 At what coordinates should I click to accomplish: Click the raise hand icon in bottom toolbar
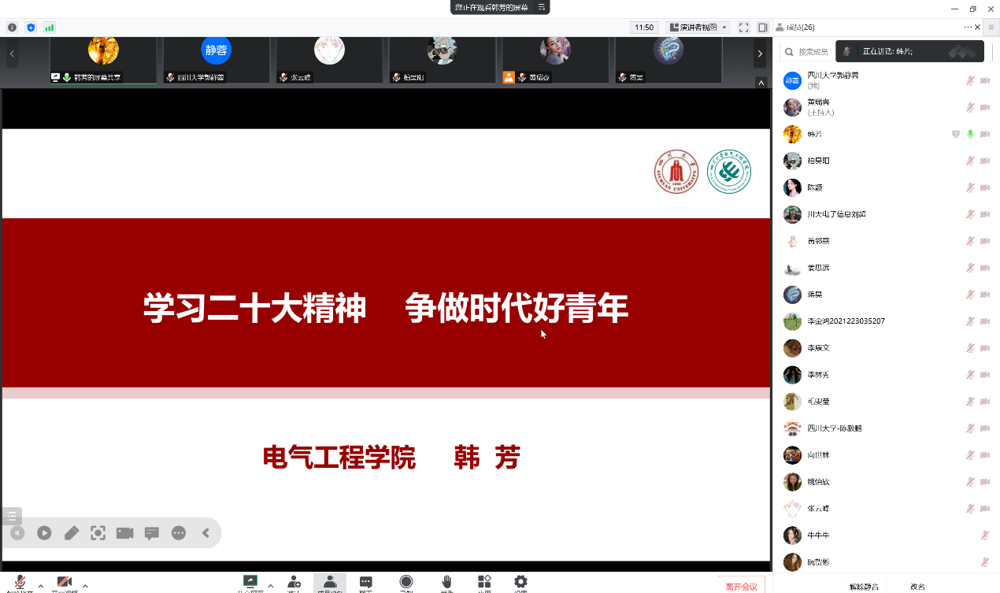446,583
